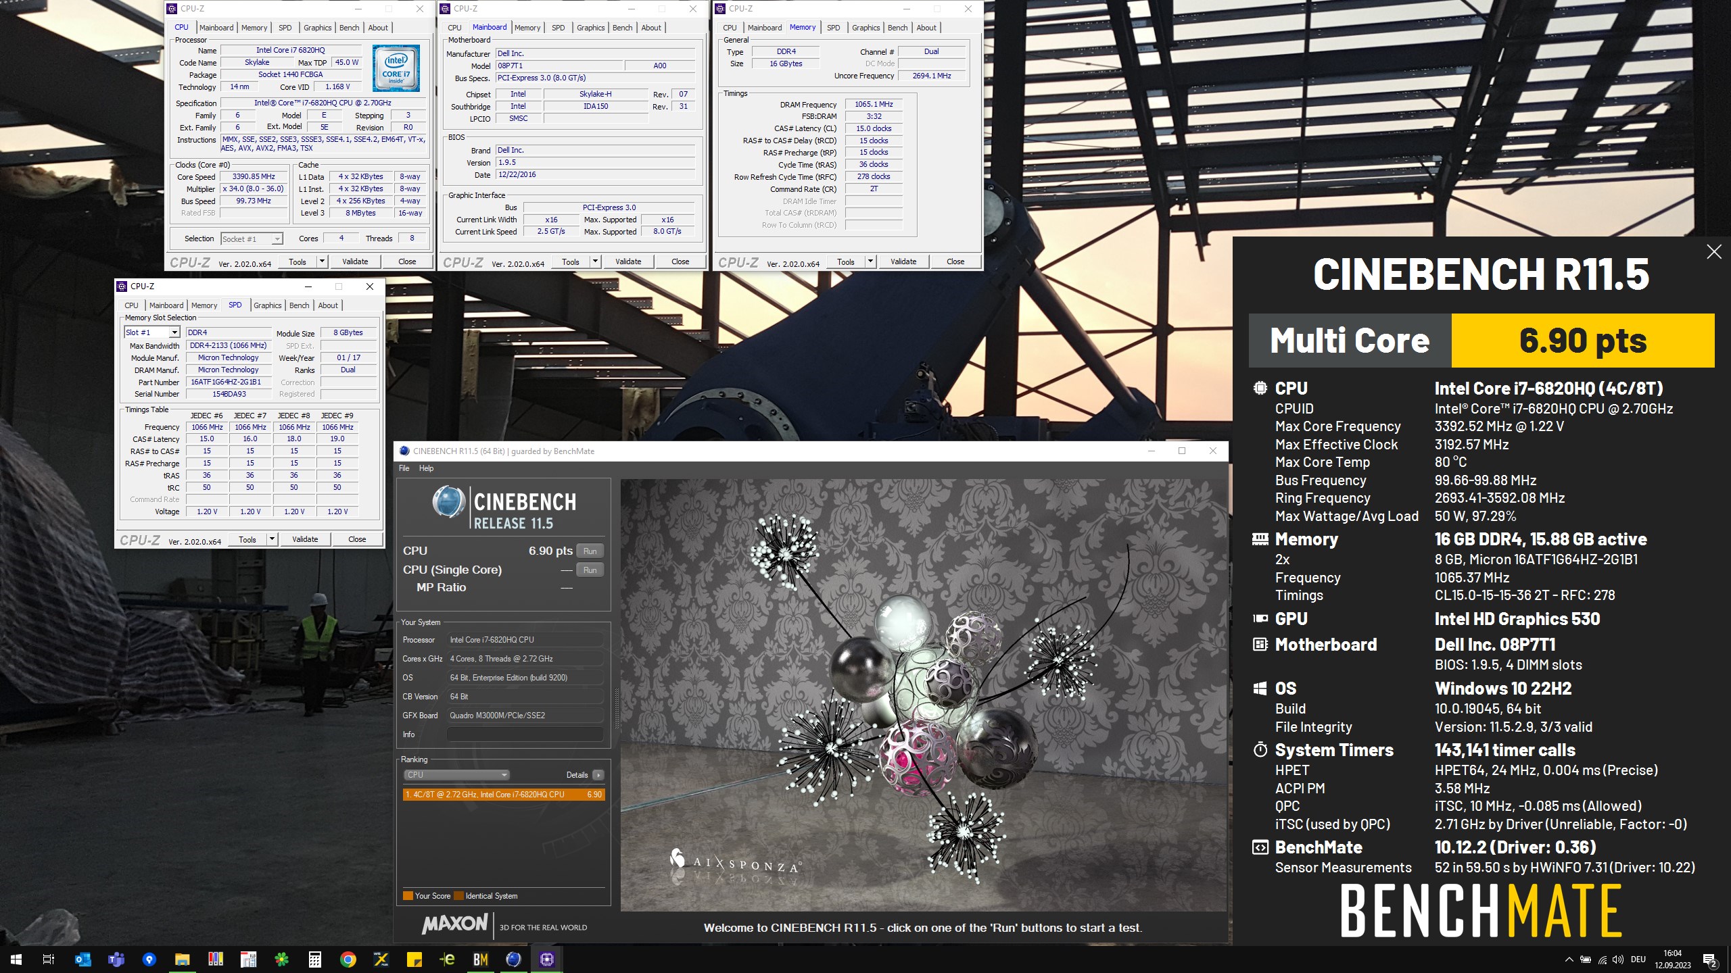Open the Help menu in Cinebench

(x=426, y=468)
